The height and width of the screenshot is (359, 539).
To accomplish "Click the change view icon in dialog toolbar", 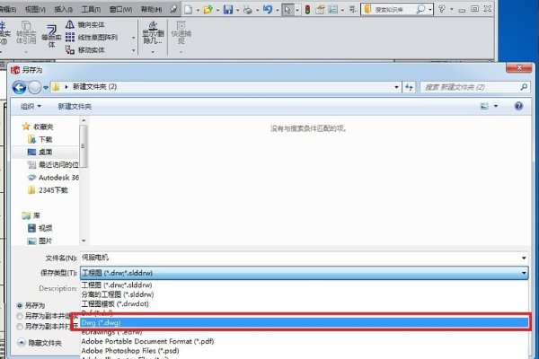I will pyautogui.click(x=484, y=106).
